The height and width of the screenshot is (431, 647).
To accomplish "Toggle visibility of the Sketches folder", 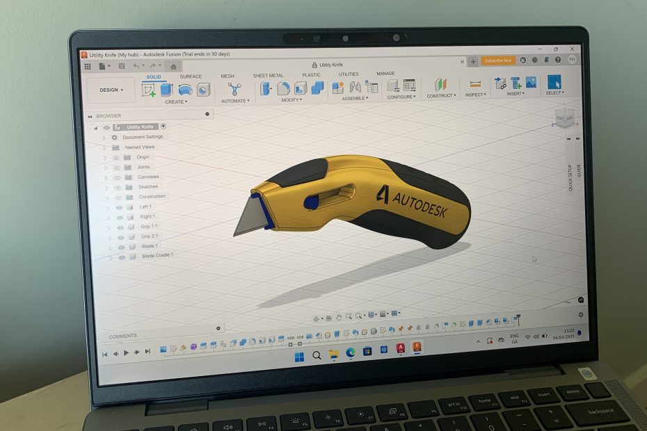I will pyautogui.click(x=118, y=188).
